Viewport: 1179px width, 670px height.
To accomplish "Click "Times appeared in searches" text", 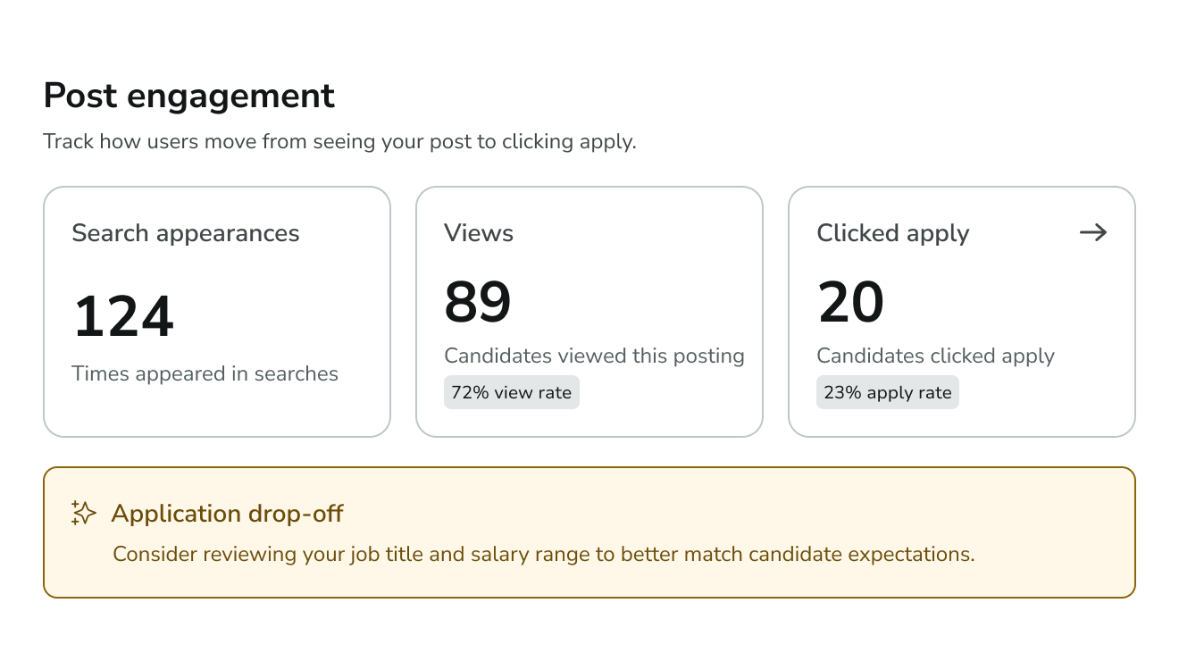I will click(x=205, y=373).
